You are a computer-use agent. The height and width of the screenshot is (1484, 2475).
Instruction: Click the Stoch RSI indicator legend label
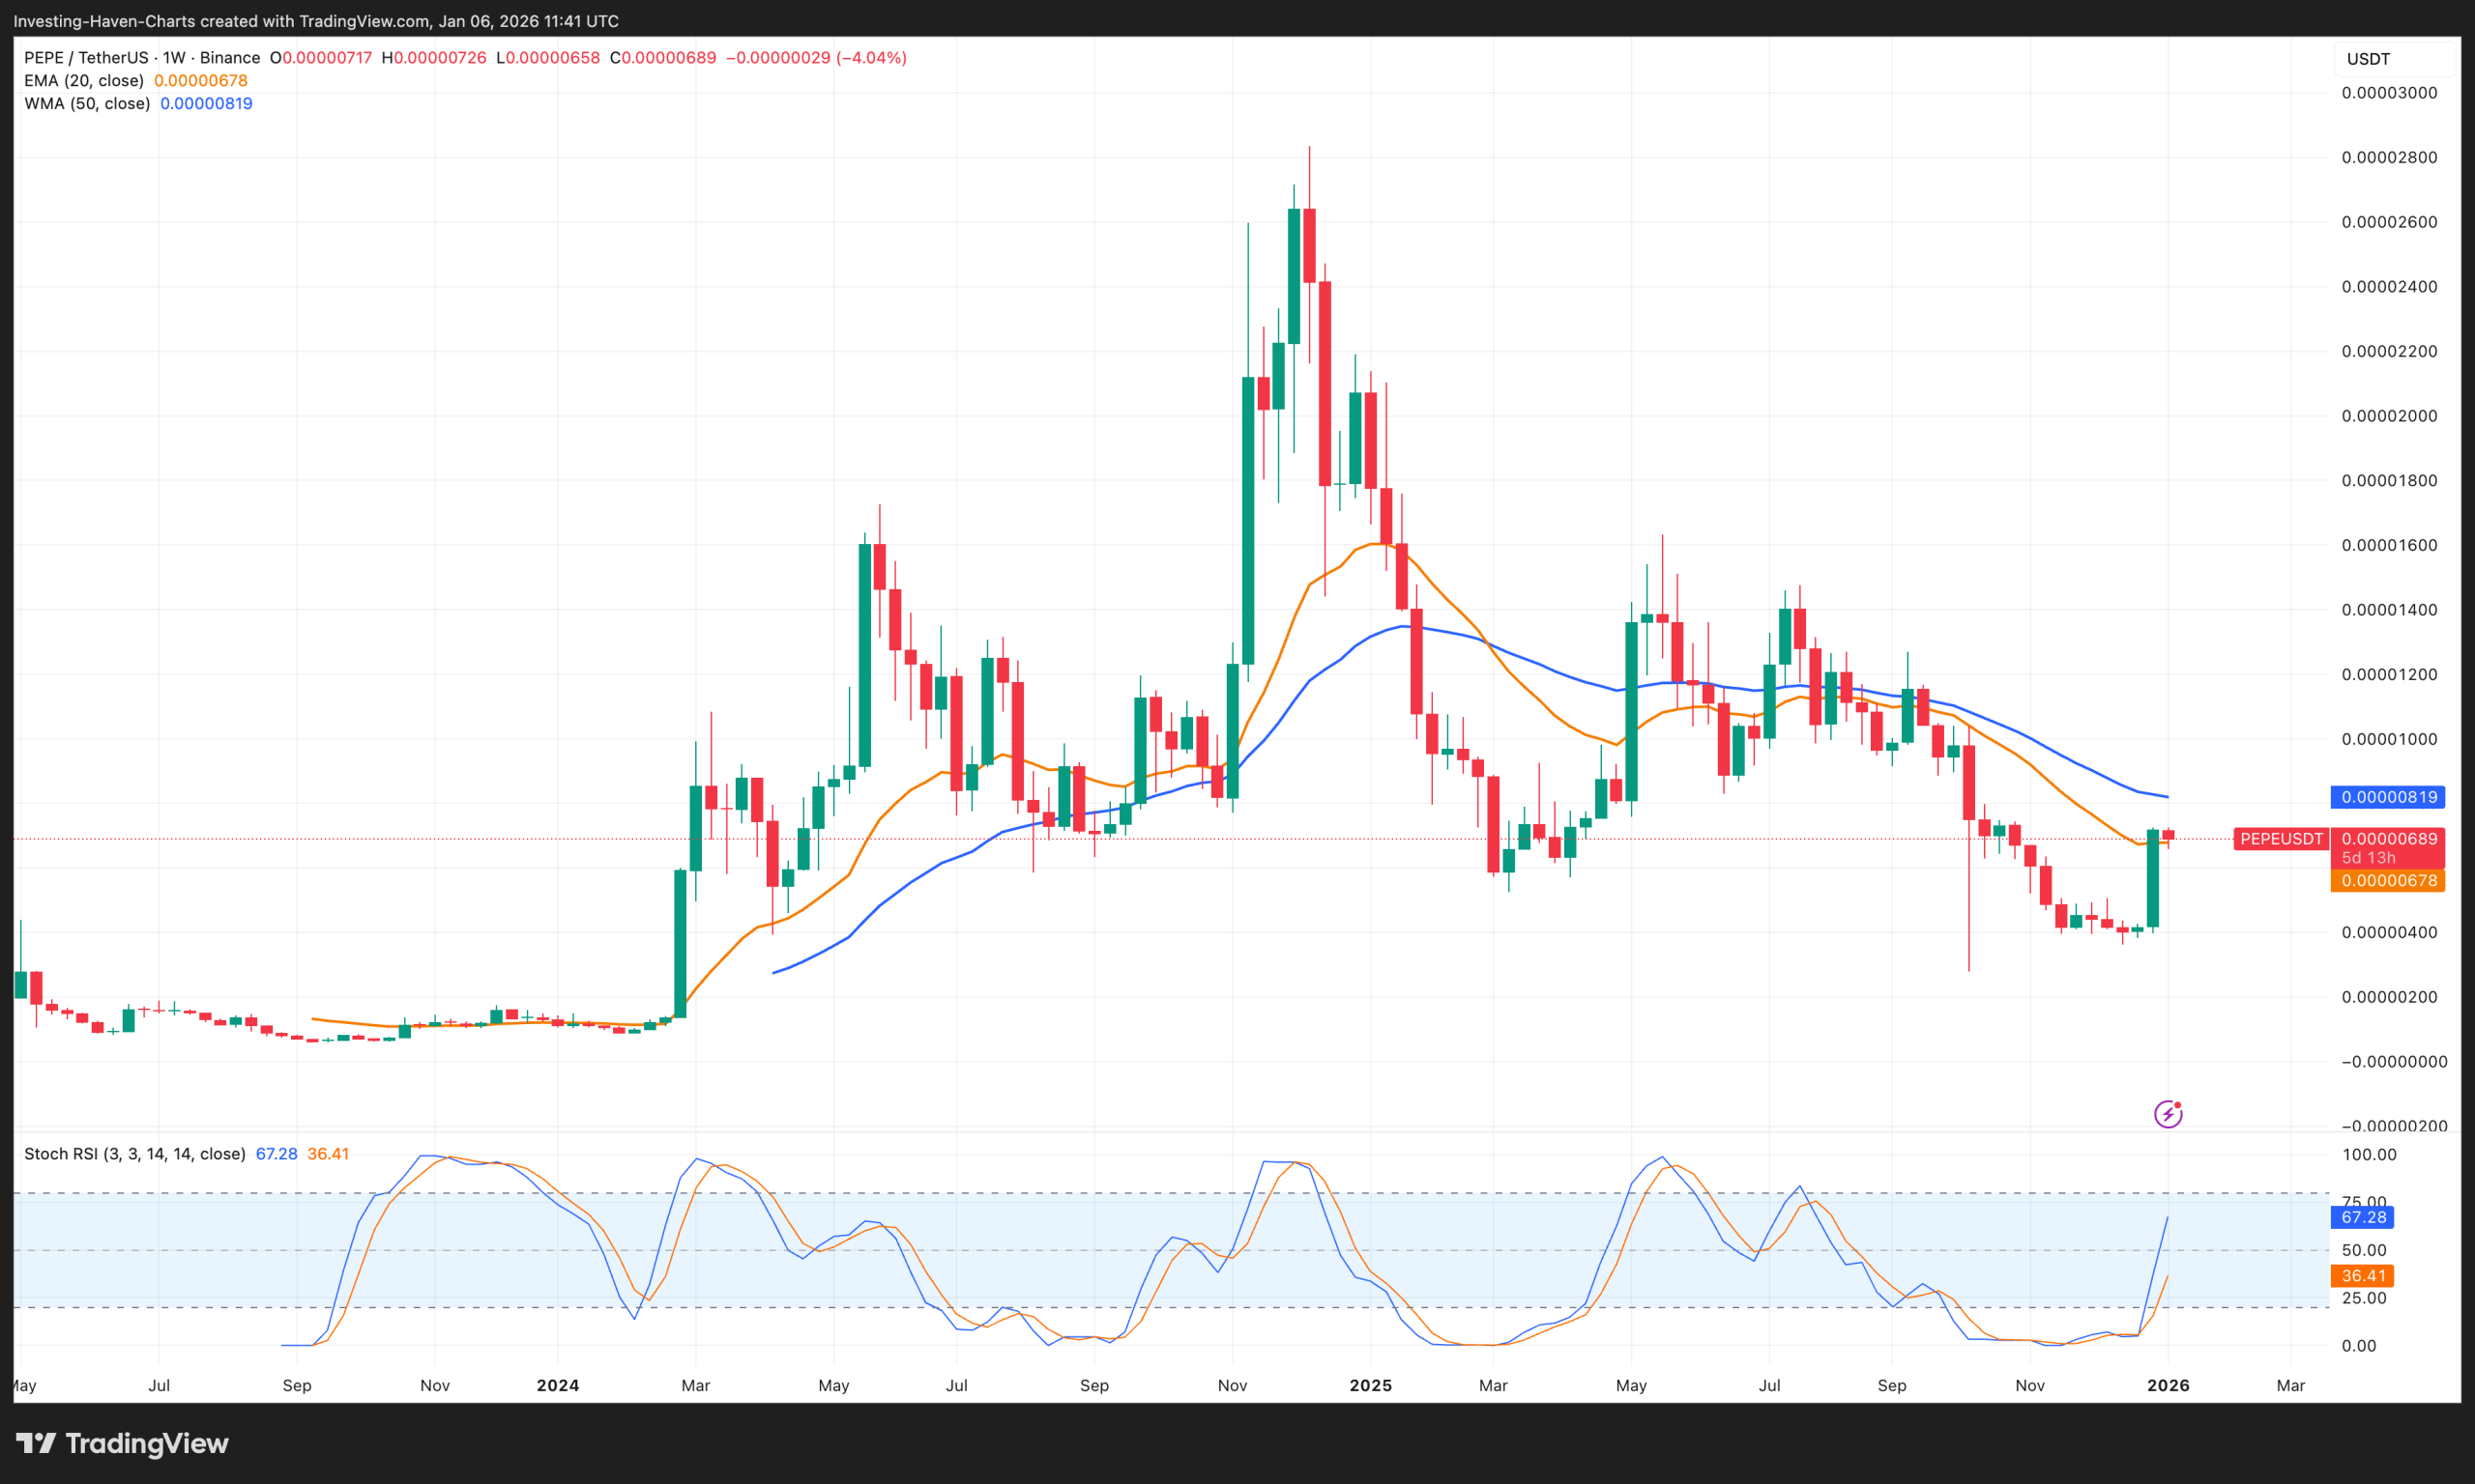pos(134,1154)
